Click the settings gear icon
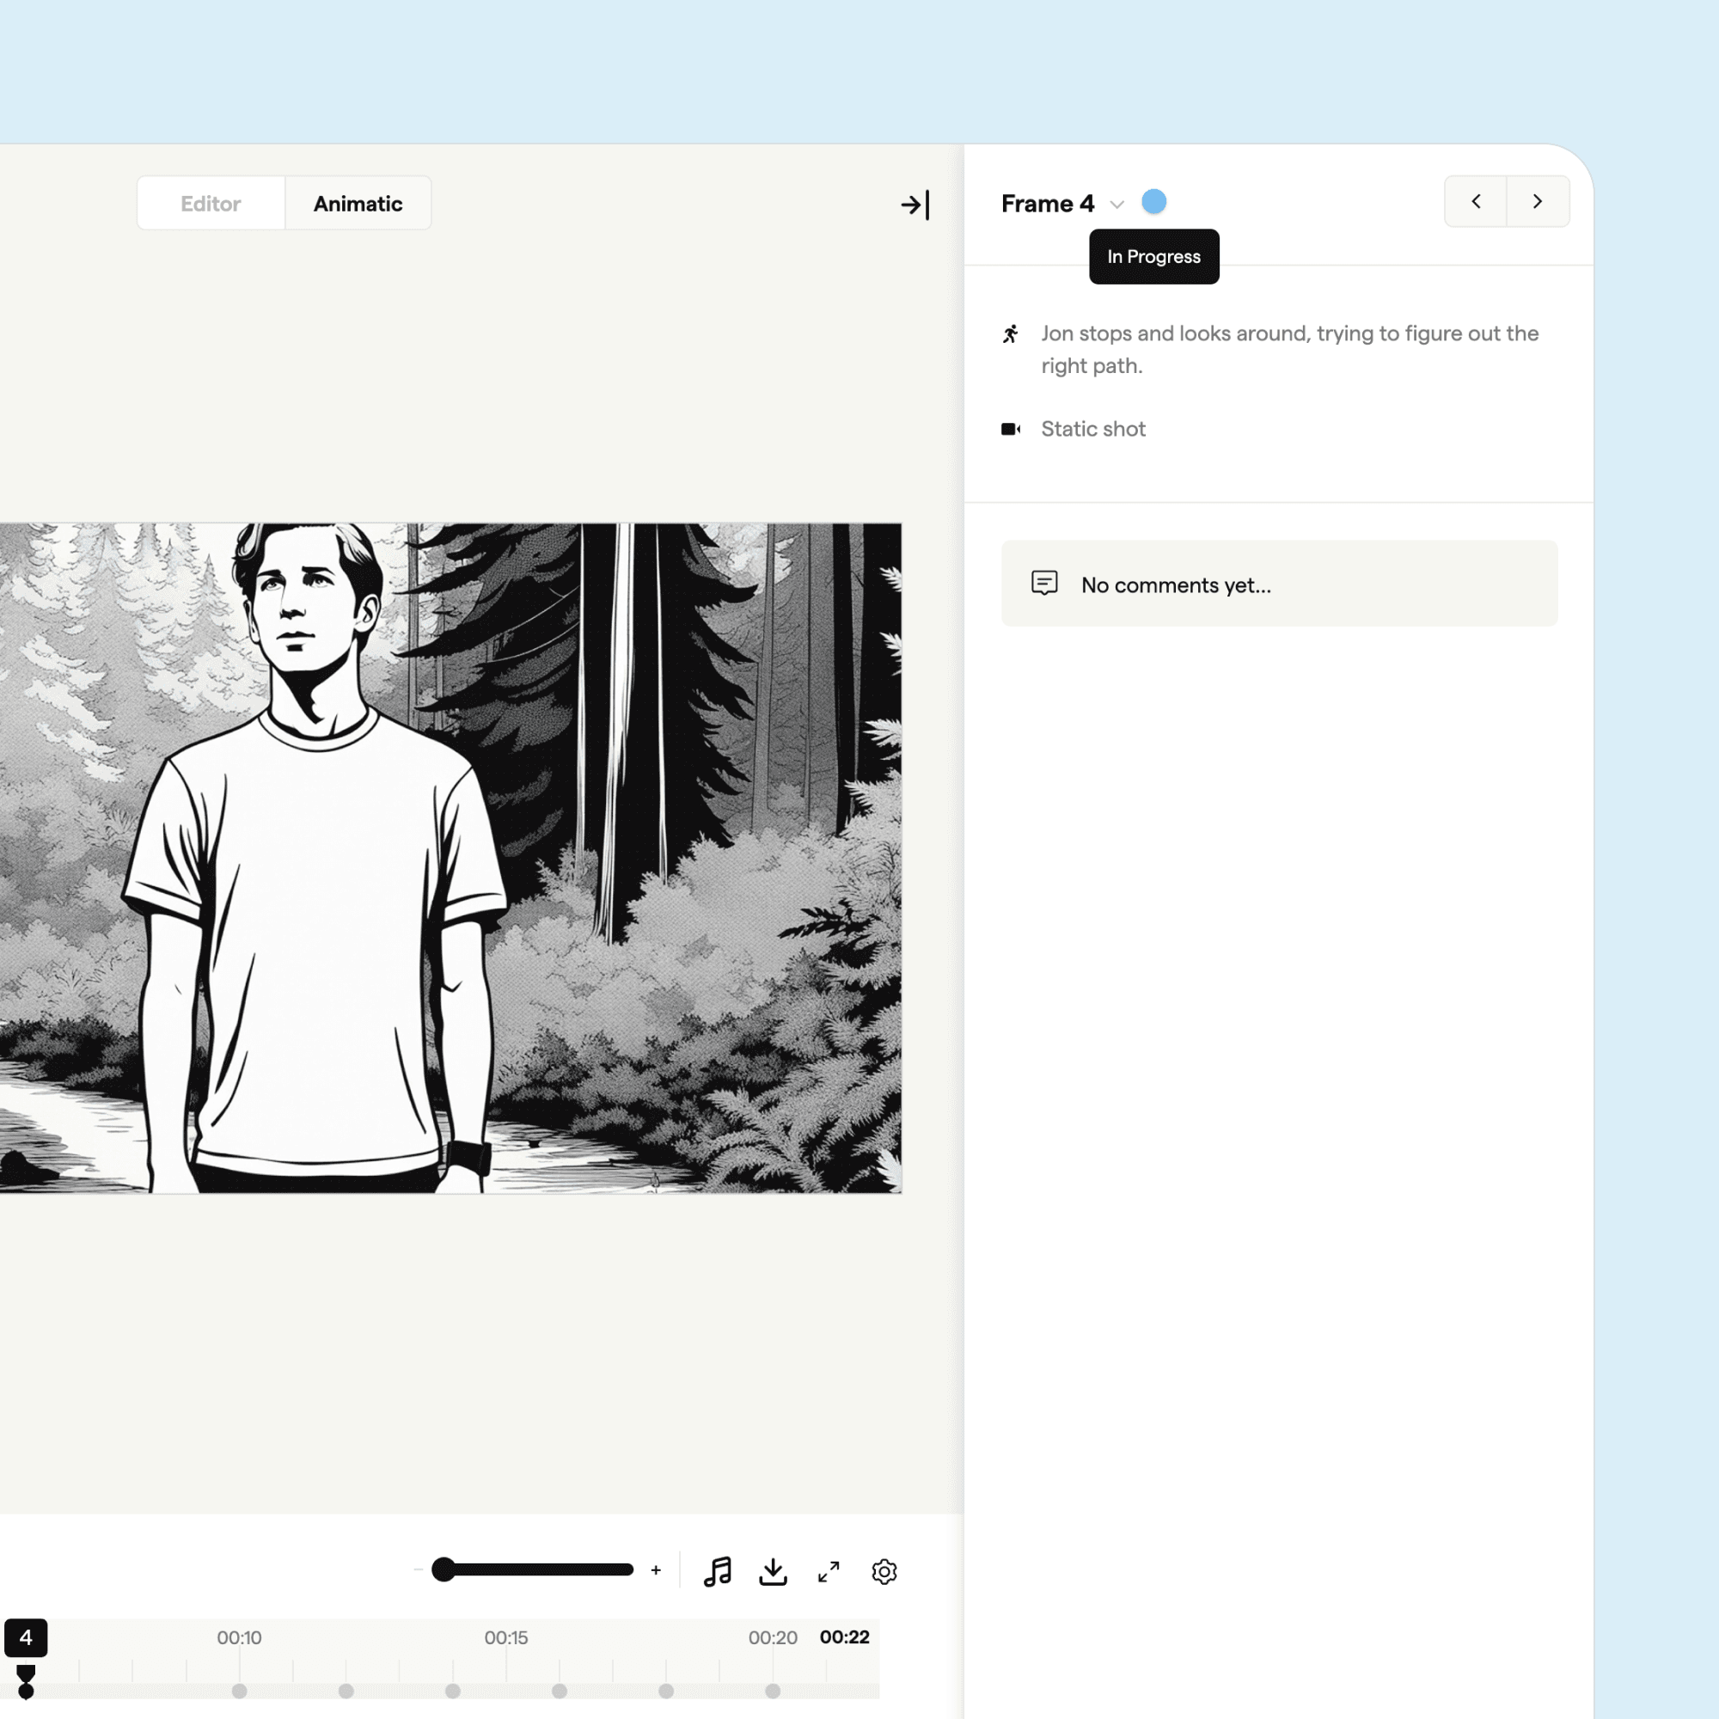The image size is (1719, 1719). [886, 1569]
